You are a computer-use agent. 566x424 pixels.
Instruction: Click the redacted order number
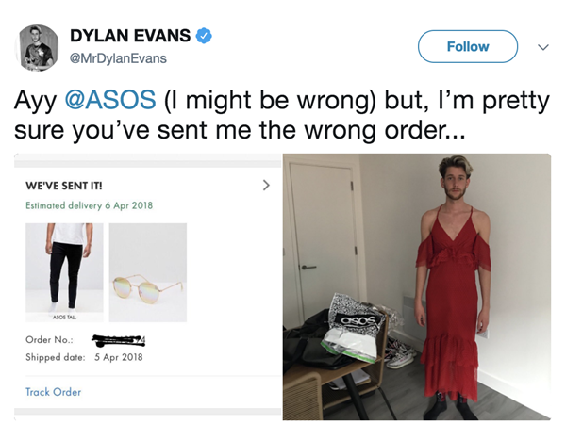coord(119,340)
